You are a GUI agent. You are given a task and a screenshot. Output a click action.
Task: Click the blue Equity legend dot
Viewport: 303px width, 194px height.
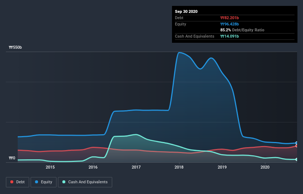pyautogui.click(x=37, y=182)
